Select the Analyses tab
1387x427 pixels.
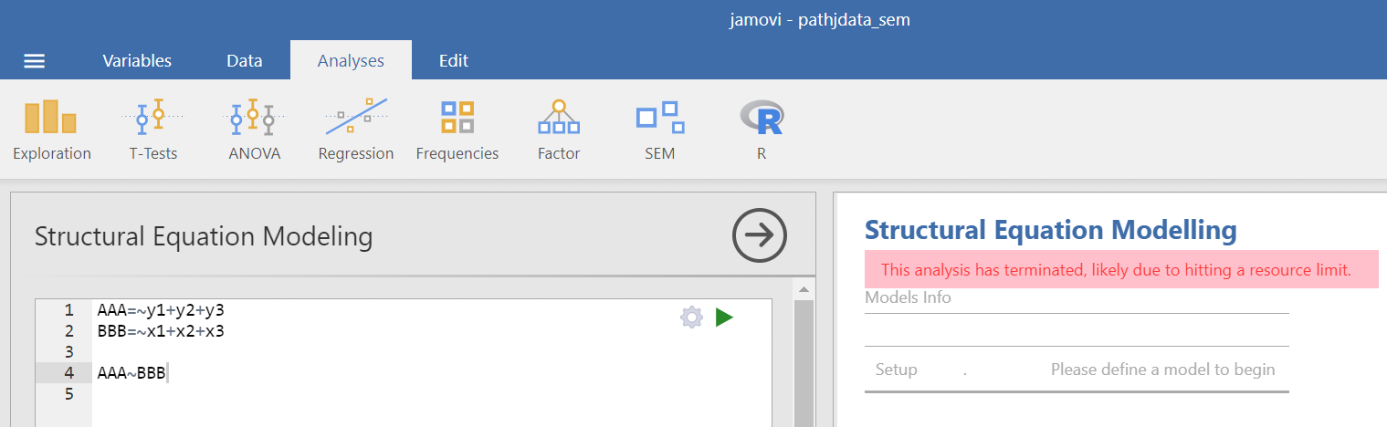[x=351, y=61]
